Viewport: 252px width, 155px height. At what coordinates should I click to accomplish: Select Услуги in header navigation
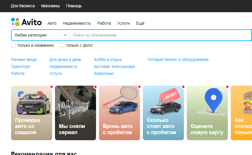click(123, 23)
